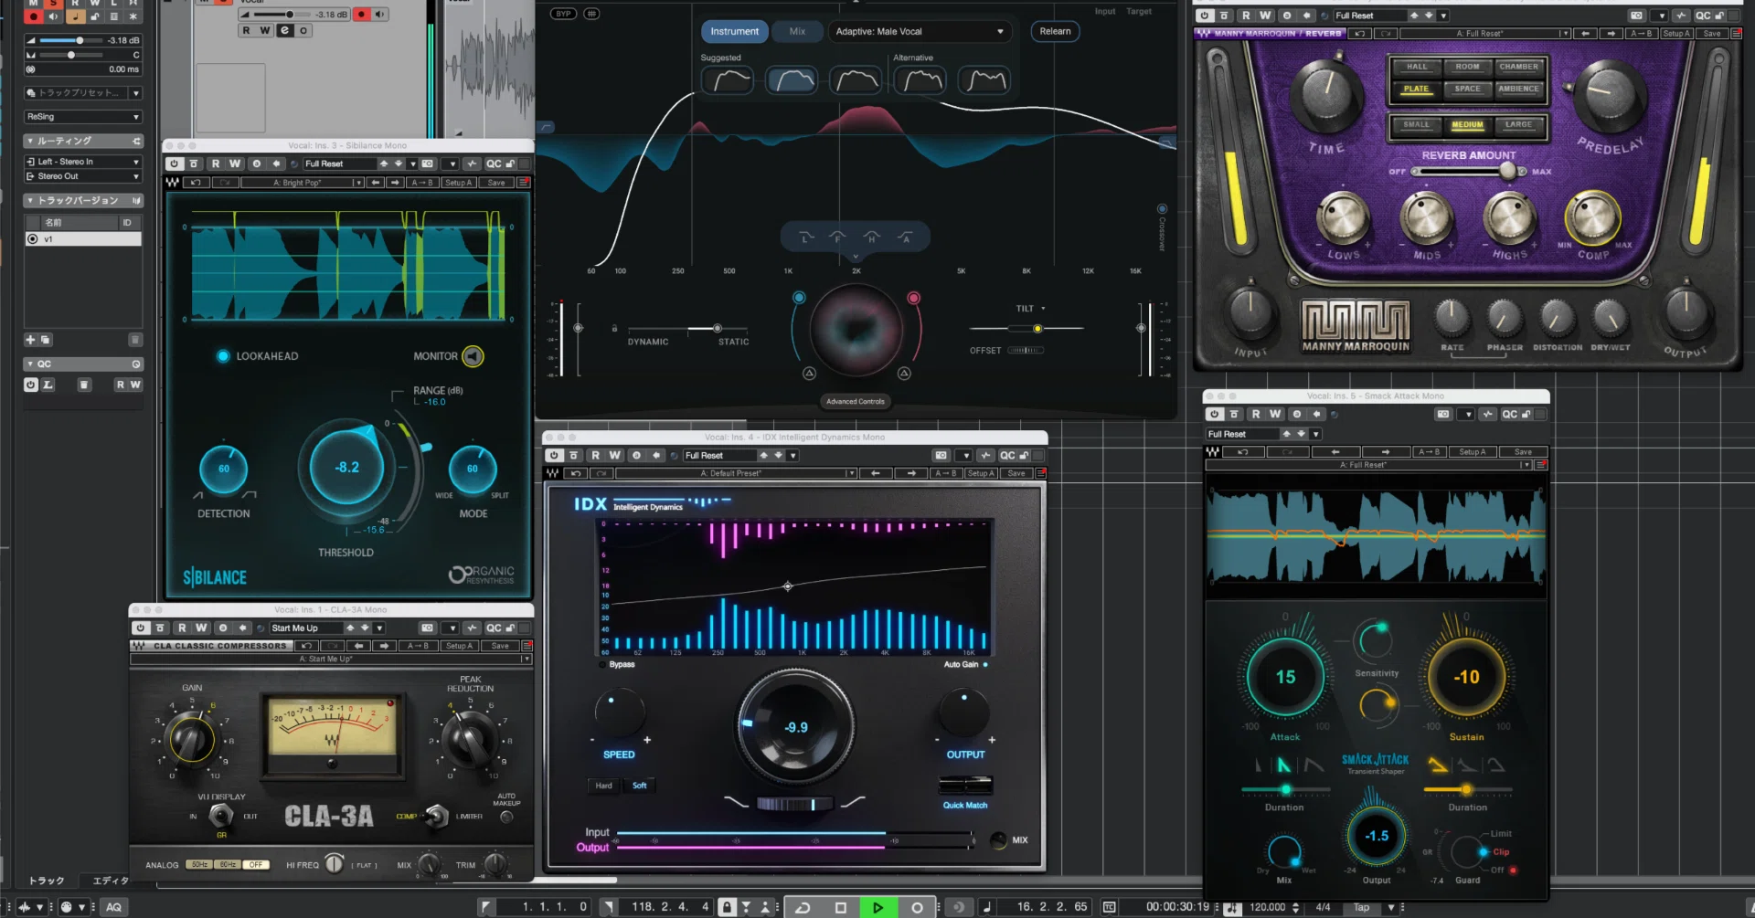Start playback with the green transport Play button
The width and height of the screenshot is (1755, 918).
[x=877, y=907]
